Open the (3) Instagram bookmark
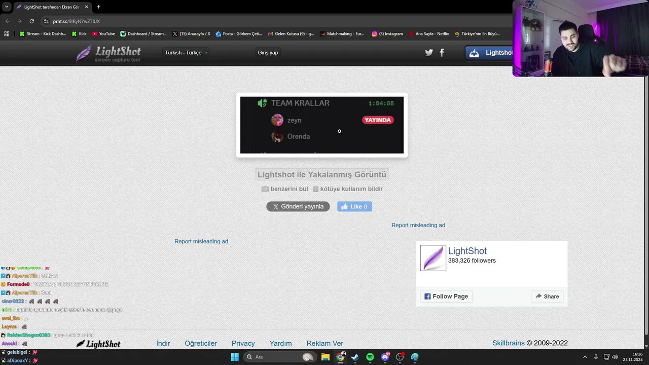 pos(387,34)
